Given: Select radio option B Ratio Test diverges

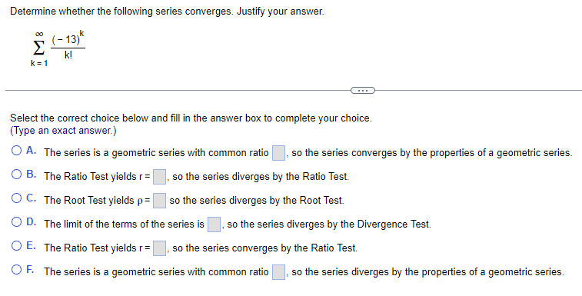Looking at the screenshot, I should [x=16, y=175].
